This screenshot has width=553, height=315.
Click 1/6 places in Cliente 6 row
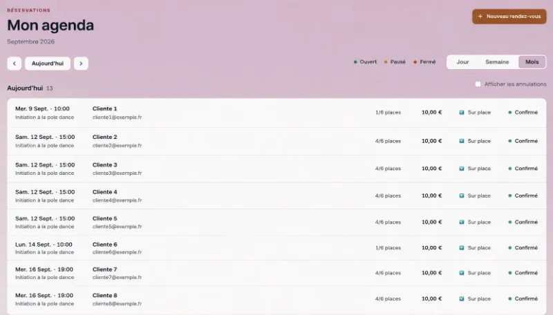[388, 248]
